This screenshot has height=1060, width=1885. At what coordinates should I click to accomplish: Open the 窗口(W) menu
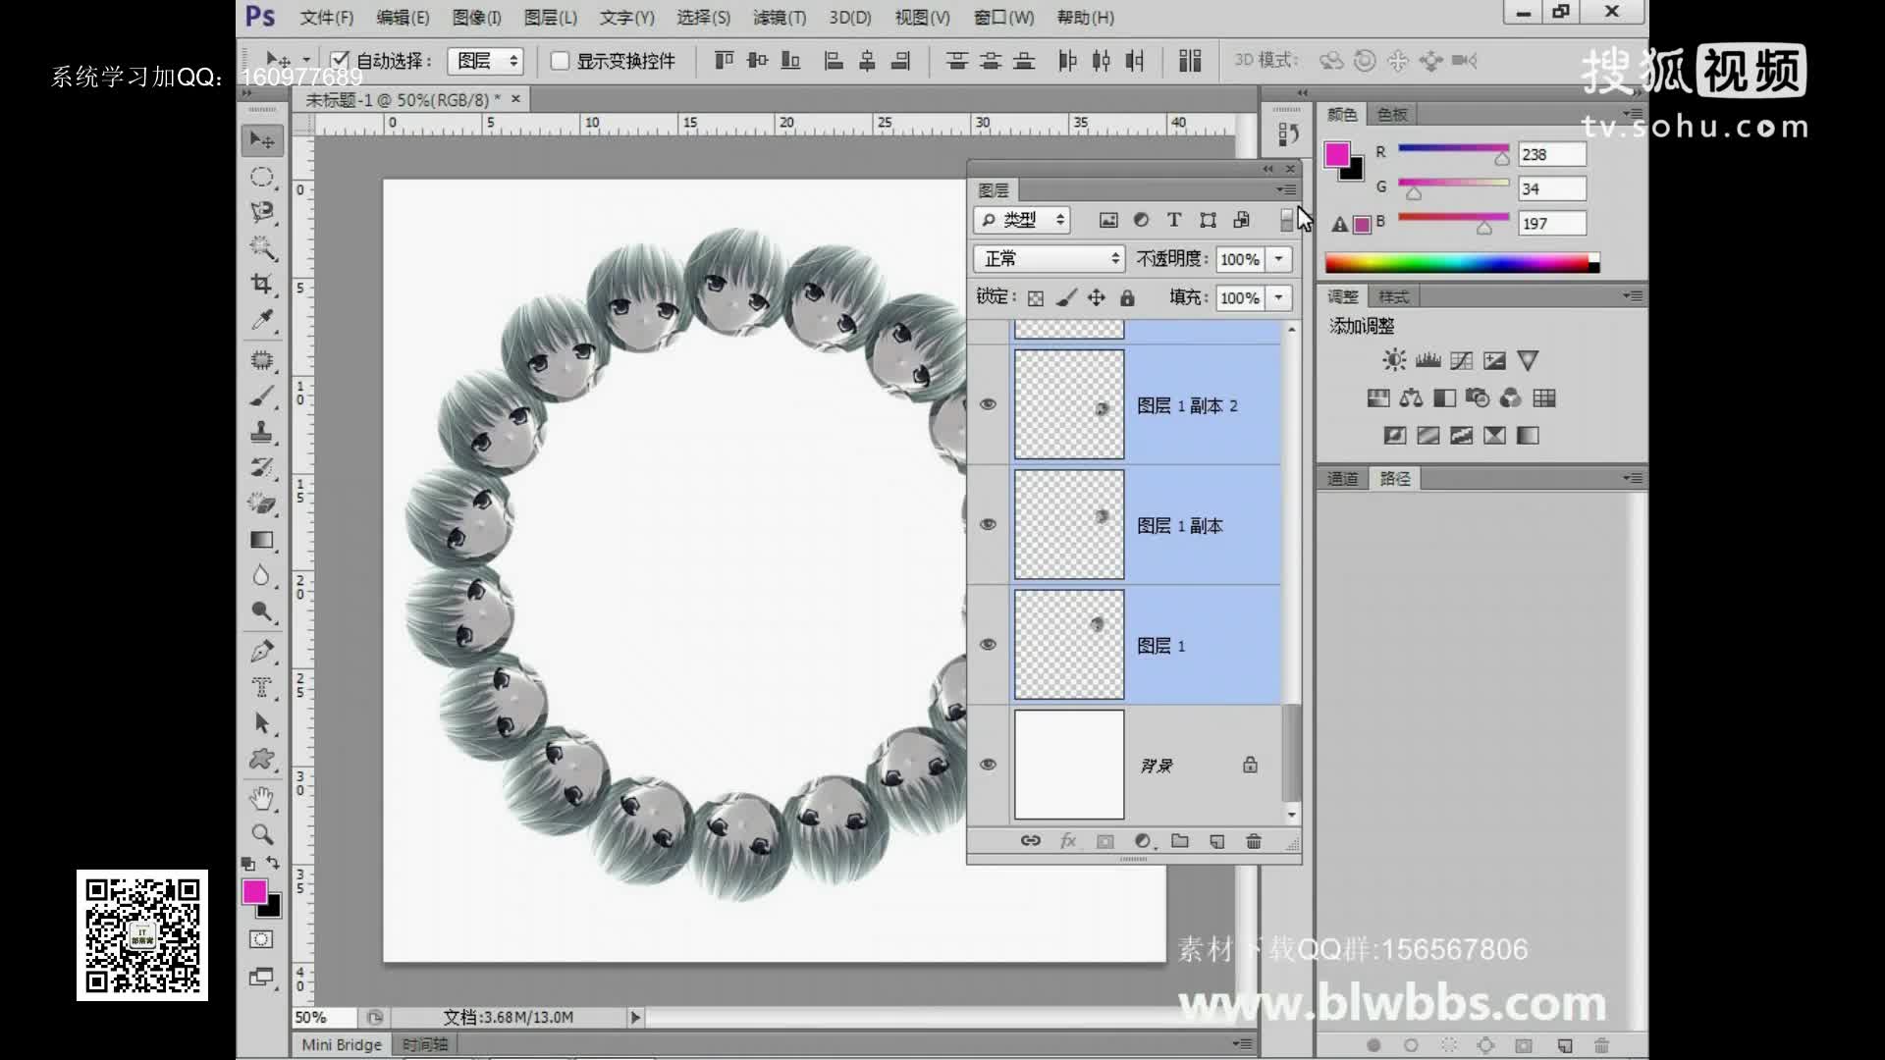pyautogui.click(x=1003, y=18)
